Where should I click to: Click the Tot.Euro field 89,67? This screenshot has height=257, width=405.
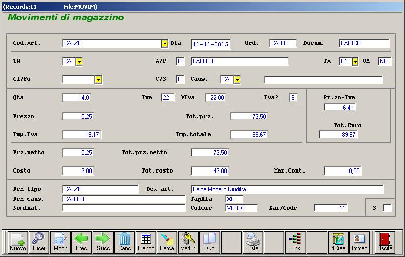(338, 135)
